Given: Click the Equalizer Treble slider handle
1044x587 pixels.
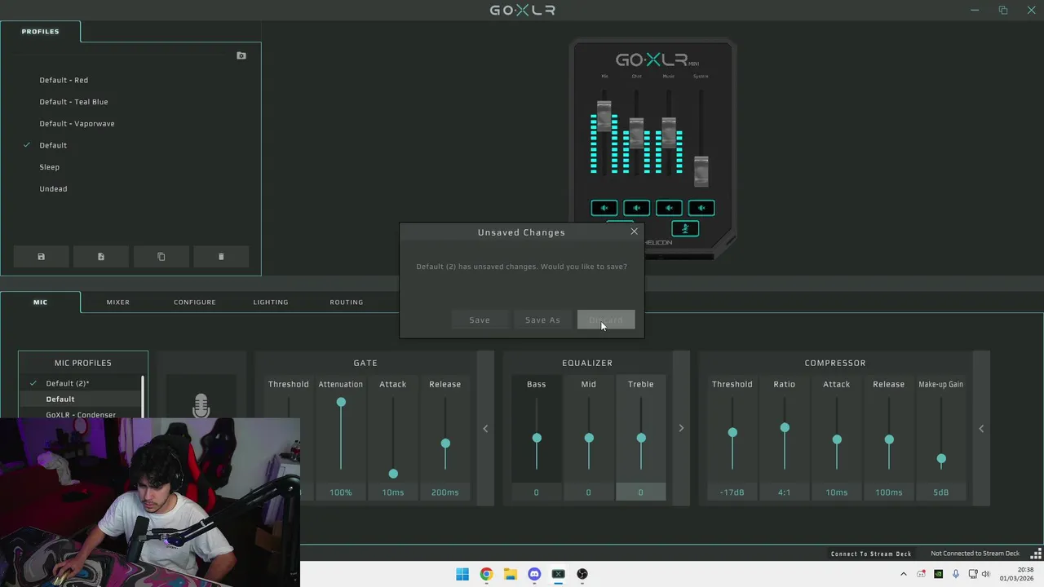Looking at the screenshot, I should tap(641, 438).
